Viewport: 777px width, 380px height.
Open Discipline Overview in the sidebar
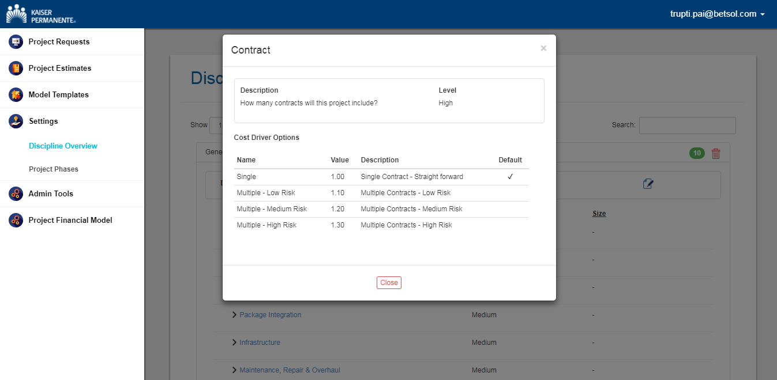63,146
